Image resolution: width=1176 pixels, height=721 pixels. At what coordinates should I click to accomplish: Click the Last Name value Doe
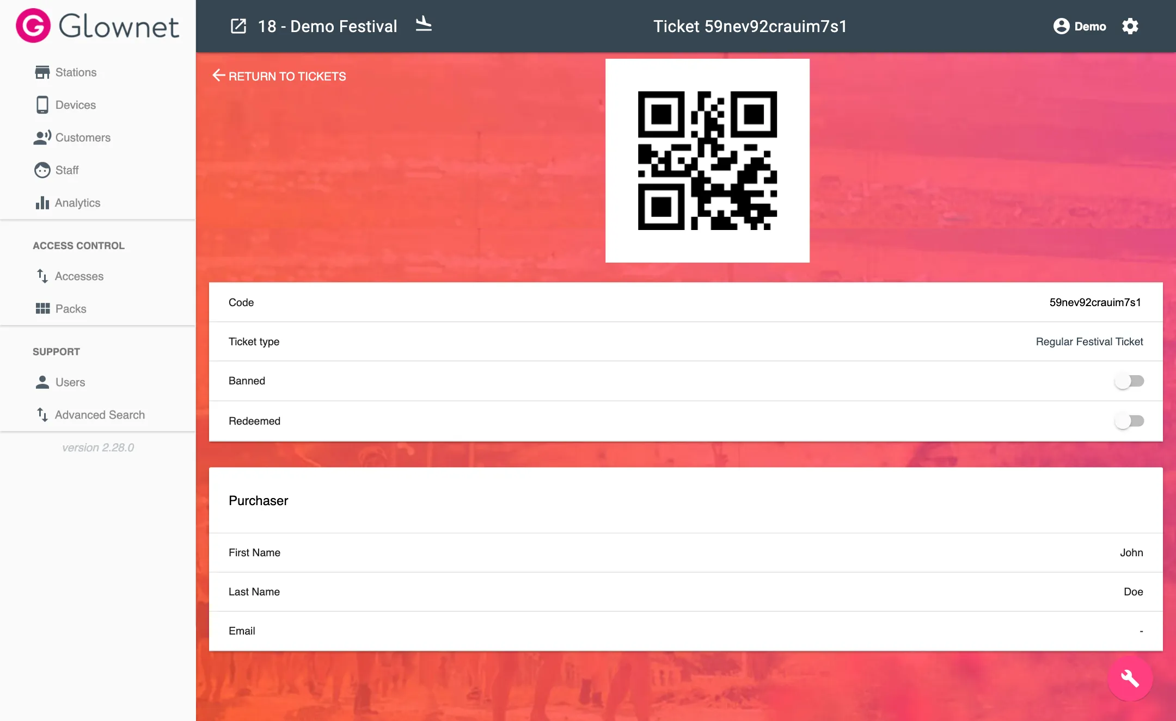(x=1134, y=592)
